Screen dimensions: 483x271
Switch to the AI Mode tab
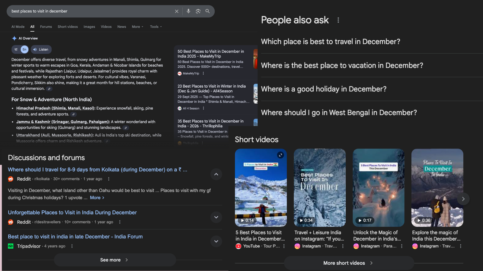(x=18, y=27)
